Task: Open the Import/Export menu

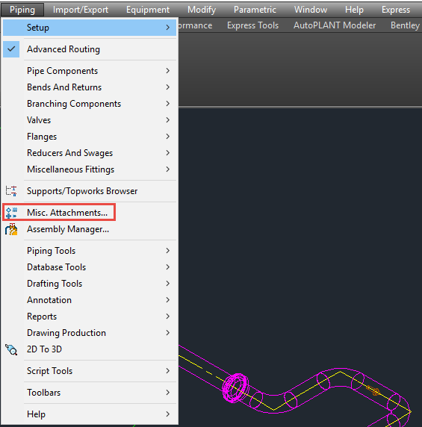Action: coord(81,10)
